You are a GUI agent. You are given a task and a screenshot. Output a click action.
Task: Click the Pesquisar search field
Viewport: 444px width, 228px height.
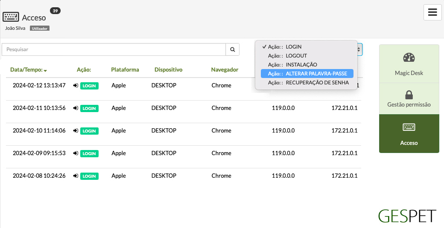pyautogui.click(x=114, y=49)
